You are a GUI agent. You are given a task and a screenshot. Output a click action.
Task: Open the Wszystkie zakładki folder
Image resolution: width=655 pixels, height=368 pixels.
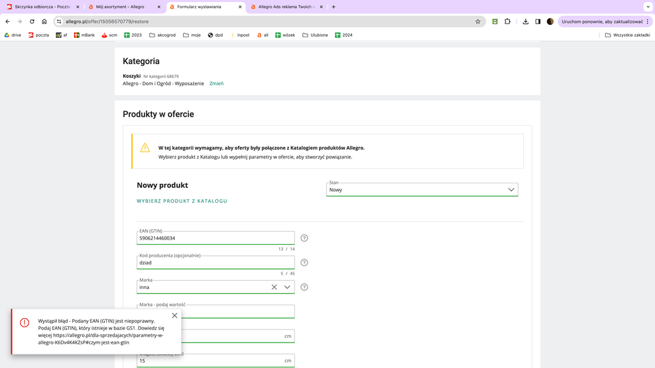tap(627, 35)
